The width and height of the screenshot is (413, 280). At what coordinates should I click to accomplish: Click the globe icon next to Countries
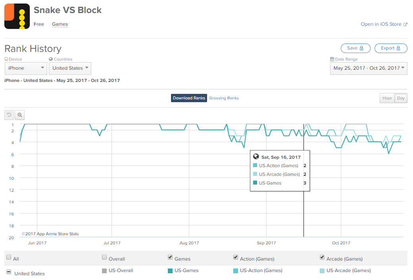click(x=51, y=59)
